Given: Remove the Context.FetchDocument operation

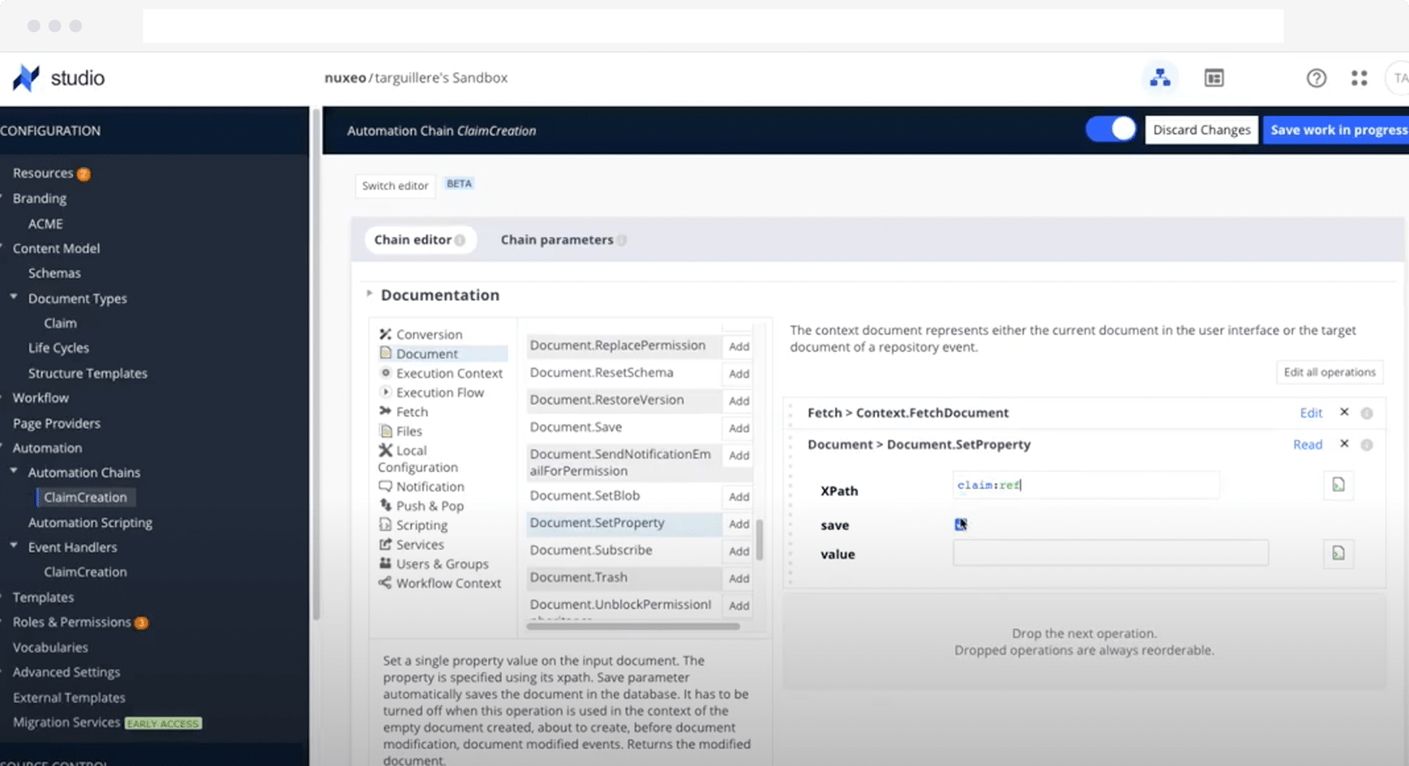Looking at the screenshot, I should (x=1344, y=412).
